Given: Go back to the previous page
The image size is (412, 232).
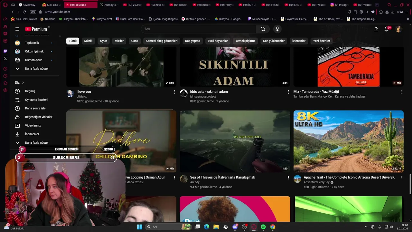Looking at the screenshot, I should click(13, 12).
